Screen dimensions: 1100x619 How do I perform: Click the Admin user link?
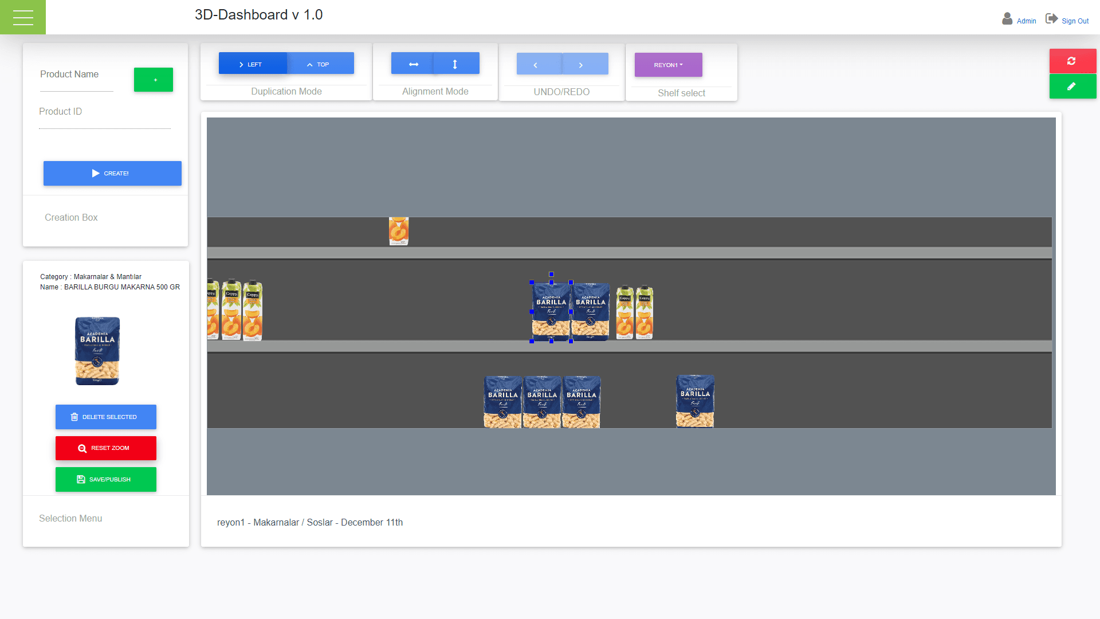pyautogui.click(x=1026, y=21)
